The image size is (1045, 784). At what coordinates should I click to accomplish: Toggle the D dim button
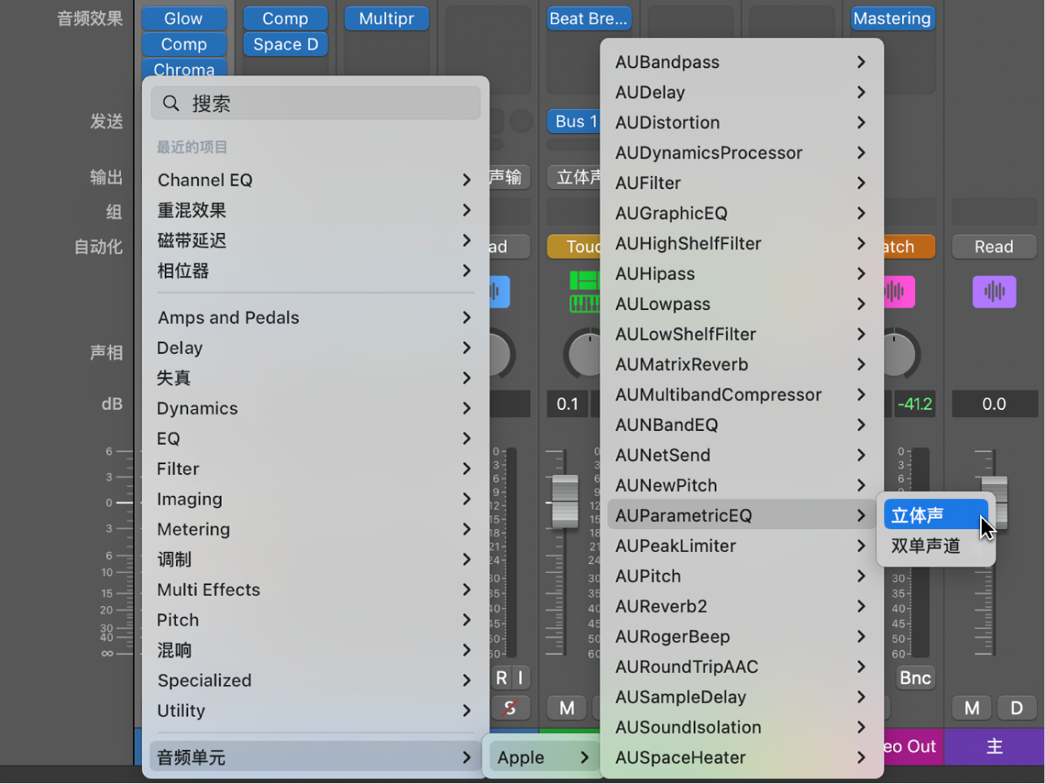tap(1017, 708)
